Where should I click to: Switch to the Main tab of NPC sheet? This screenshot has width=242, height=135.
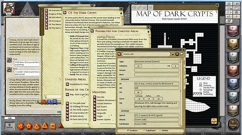[184, 62]
